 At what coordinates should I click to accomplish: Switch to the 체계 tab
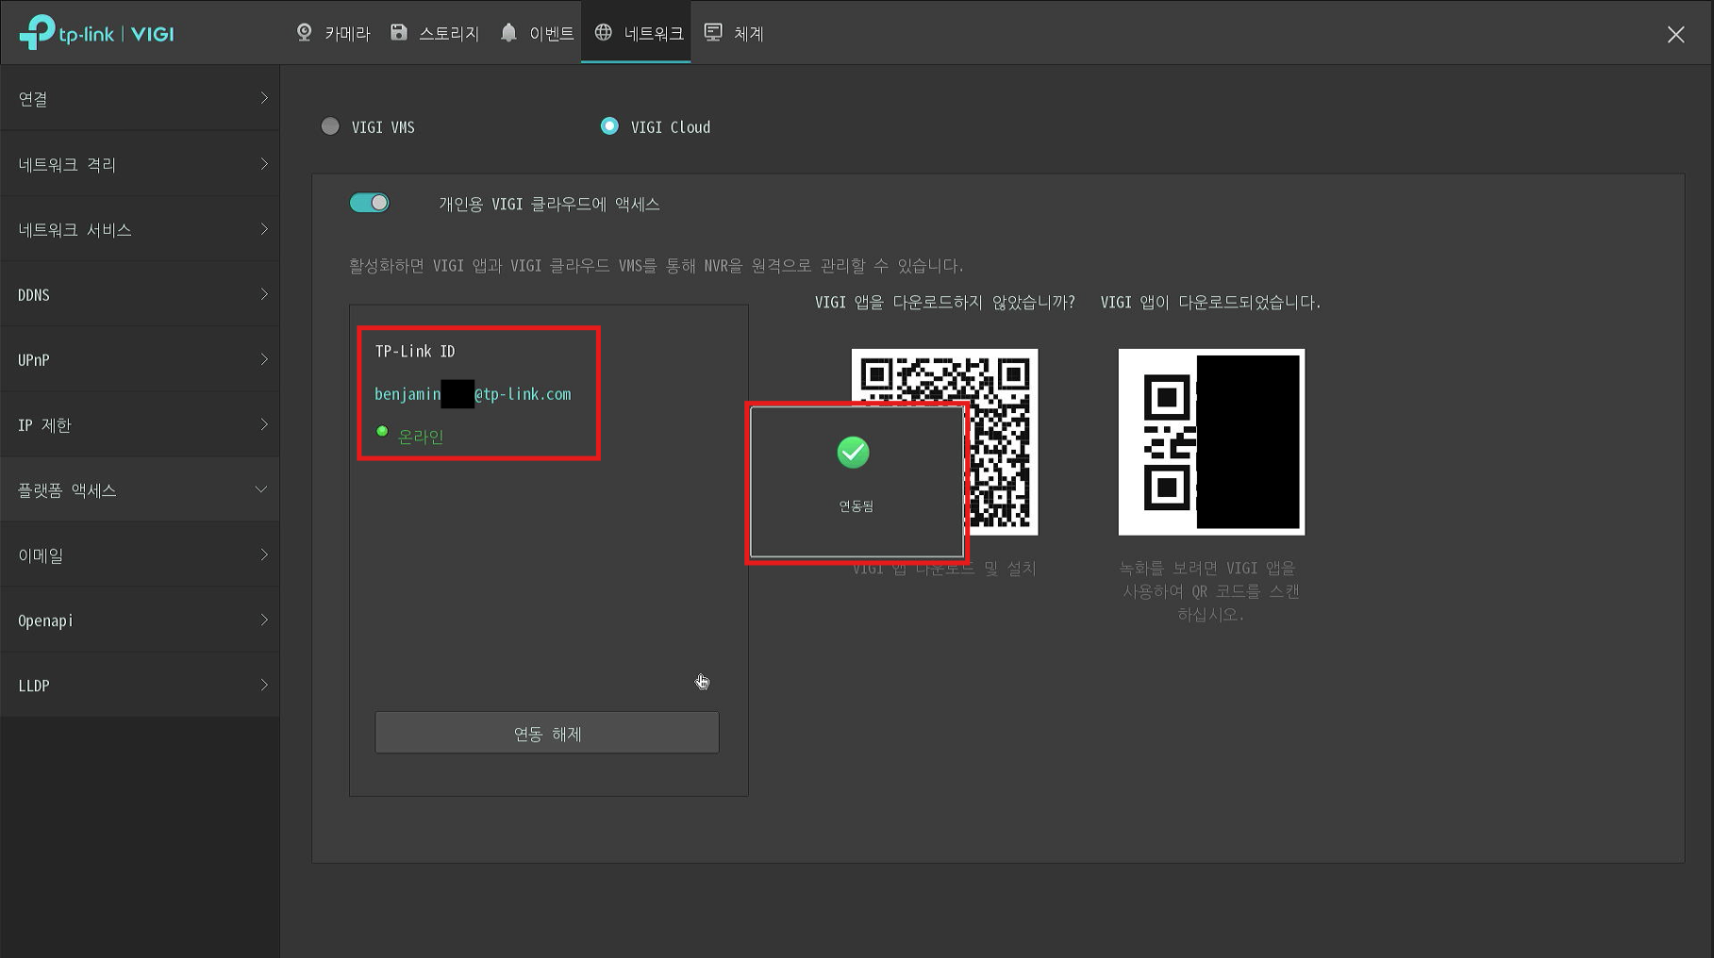click(x=747, y=34)
